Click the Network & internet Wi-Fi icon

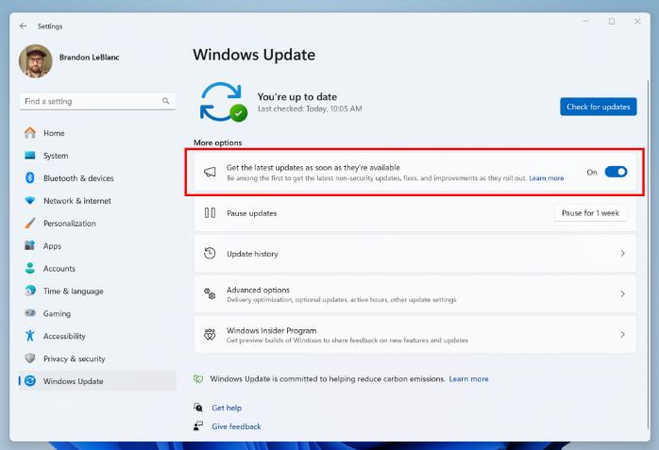click(30, 201)
